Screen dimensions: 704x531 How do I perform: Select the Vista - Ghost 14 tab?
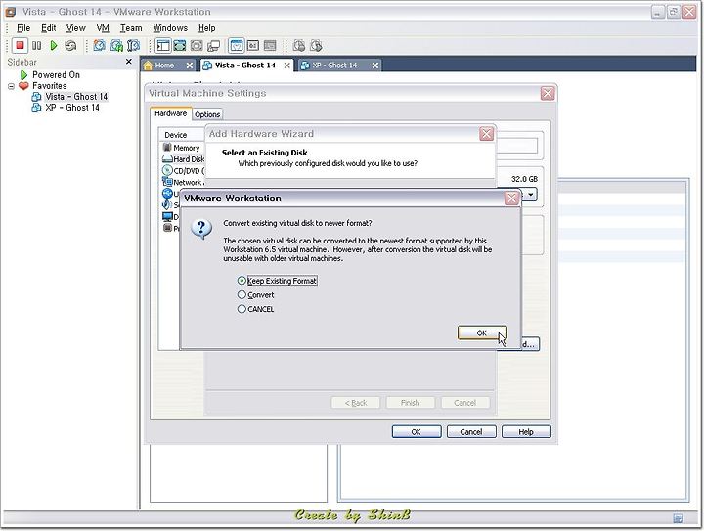pyautogui.click(x=245, y=66)
